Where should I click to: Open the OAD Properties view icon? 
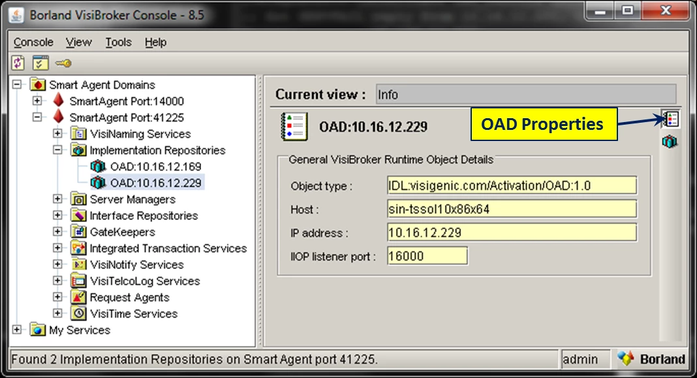pos(670,119)
